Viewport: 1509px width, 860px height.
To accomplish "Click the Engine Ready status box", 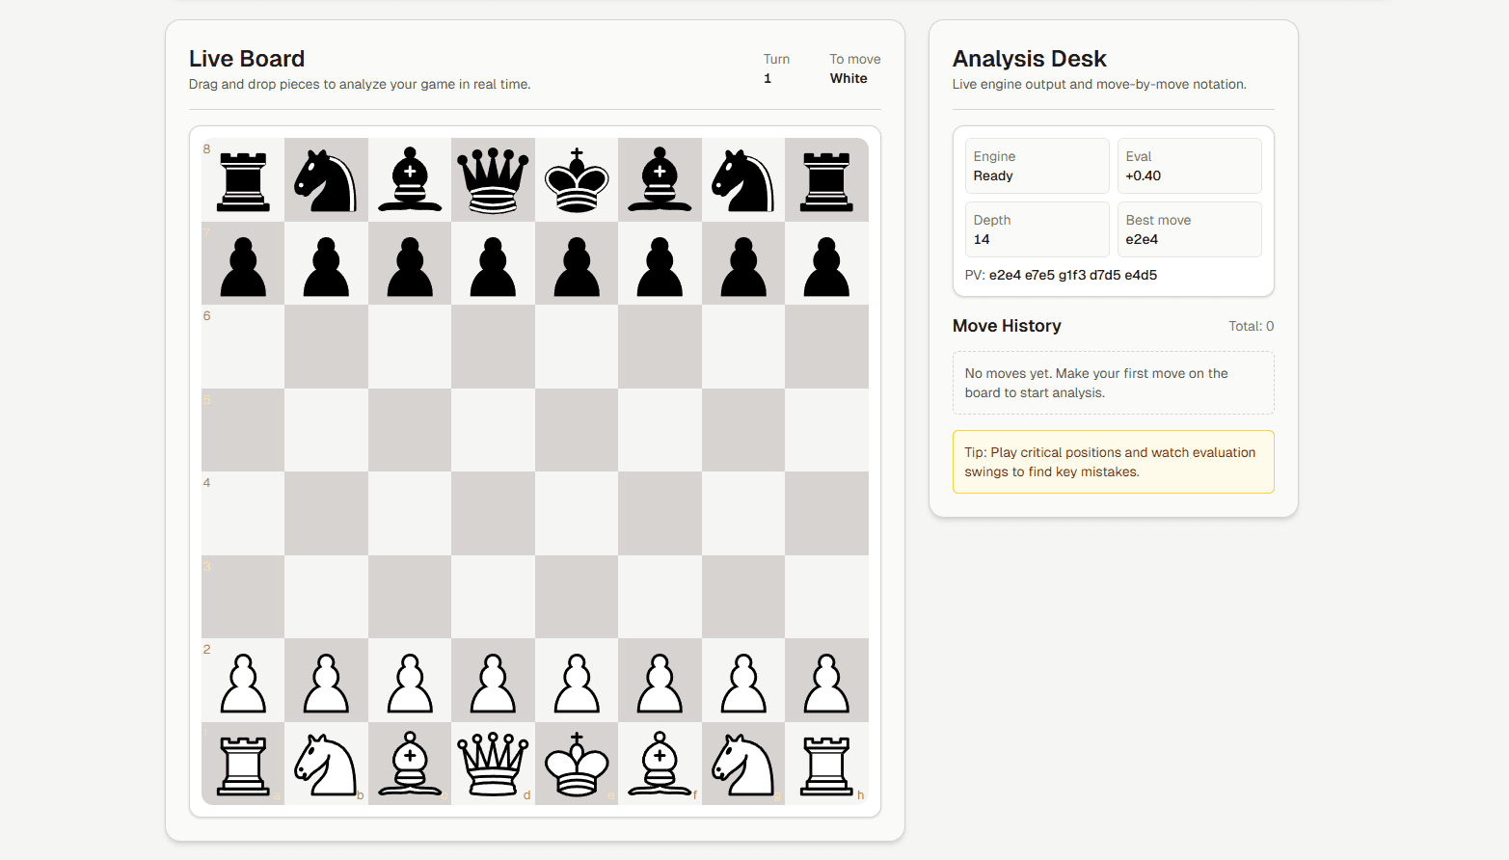I will coord(1037,166).
